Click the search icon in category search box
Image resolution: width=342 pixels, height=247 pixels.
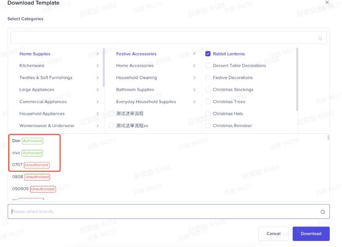[320, 38]
